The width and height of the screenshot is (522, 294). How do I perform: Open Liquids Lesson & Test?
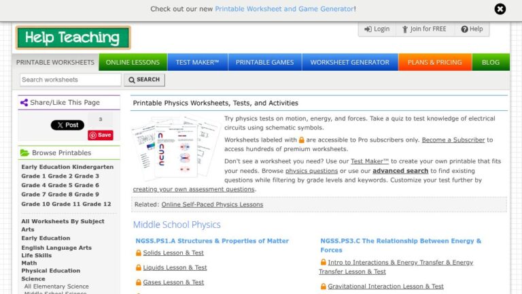pyautogui.click(x=175, y=267)
